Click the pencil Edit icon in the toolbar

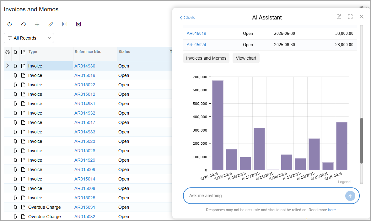[x=51, y=24]
